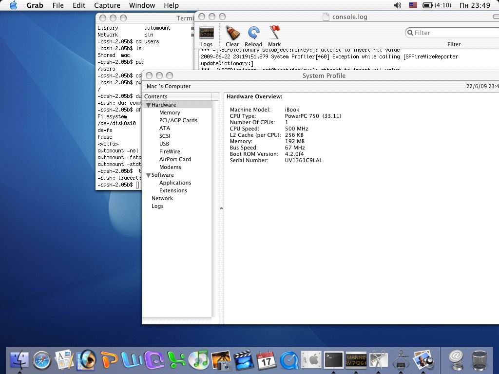Open the Grab application menu
Image resolution: width=499 pixels, height=374 pixels.
(x=35, y=5)
